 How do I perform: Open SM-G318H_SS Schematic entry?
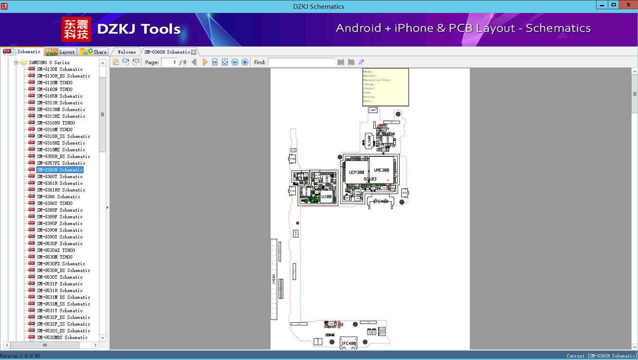click(x=63, y=136)
